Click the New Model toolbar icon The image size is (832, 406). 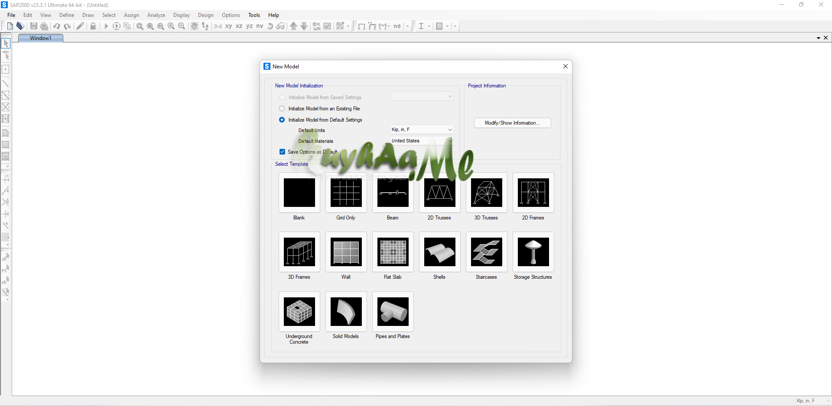pos(10,26)
